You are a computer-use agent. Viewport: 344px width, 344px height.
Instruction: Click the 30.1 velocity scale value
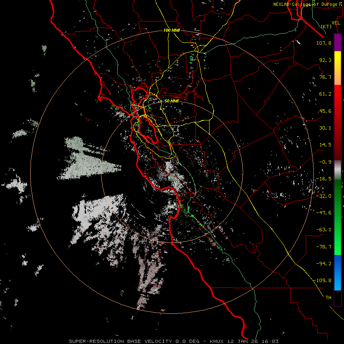tap(325, 128)
